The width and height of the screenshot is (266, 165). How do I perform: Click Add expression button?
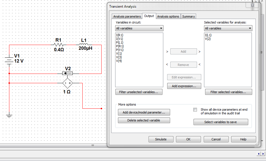coord(184,86)
